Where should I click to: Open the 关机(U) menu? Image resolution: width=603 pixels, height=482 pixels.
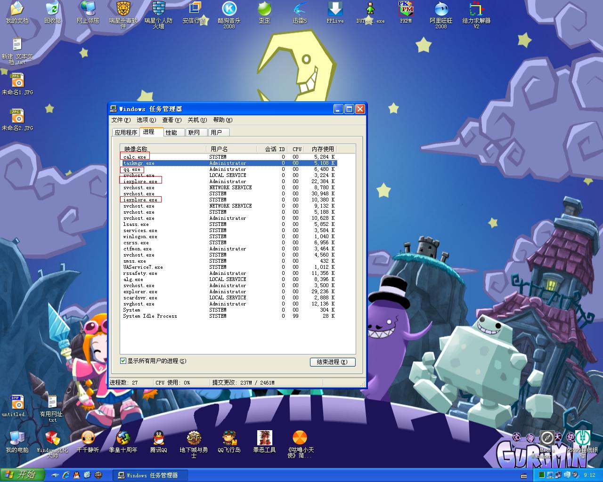[197, 120]
